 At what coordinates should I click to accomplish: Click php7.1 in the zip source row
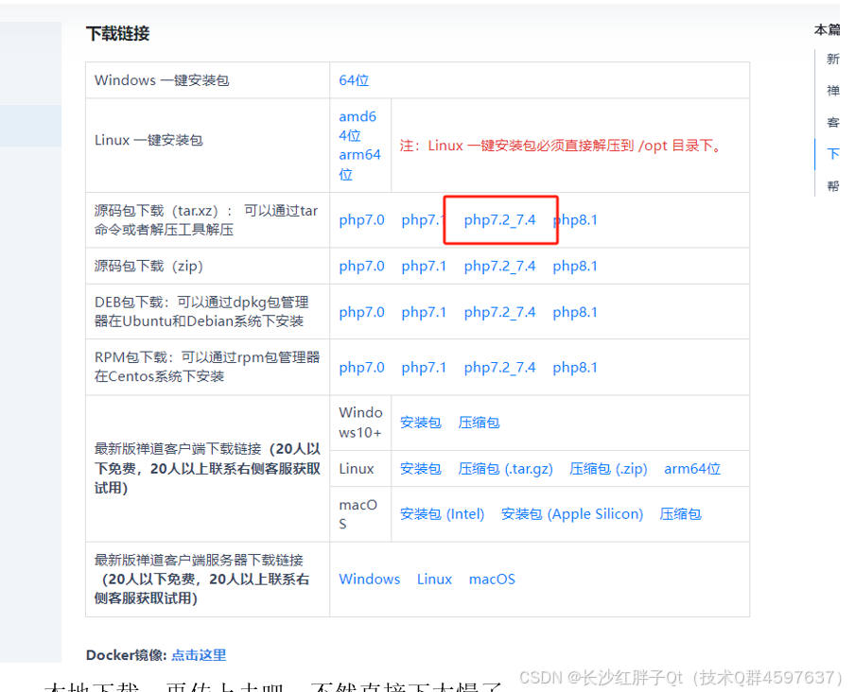pos(424,267)
